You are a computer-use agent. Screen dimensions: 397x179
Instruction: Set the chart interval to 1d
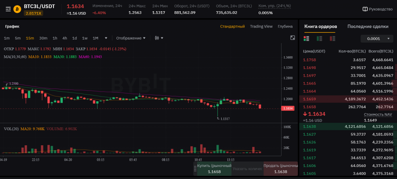[x=74, y=38]
